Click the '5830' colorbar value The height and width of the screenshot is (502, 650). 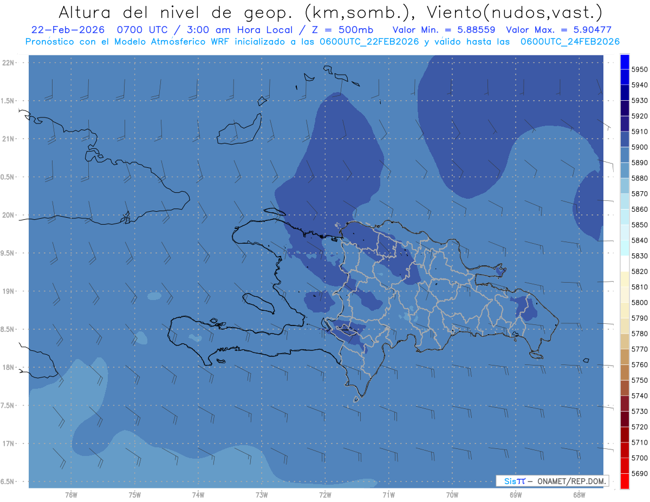pos(640,256)
